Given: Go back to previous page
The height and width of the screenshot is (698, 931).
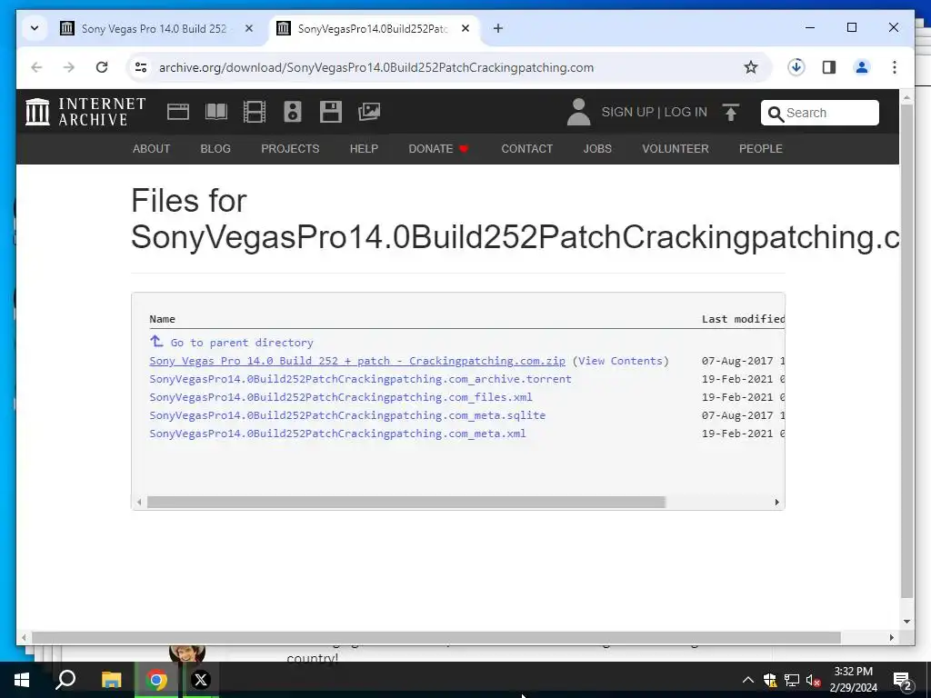Looking at the screenshot, I should coord(36,67).
